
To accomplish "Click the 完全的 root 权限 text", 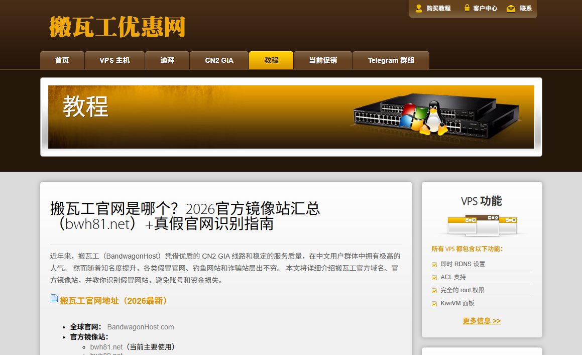I will click(462, 290).
